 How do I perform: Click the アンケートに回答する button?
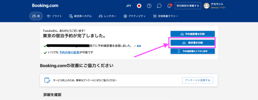tap(198, 80)
